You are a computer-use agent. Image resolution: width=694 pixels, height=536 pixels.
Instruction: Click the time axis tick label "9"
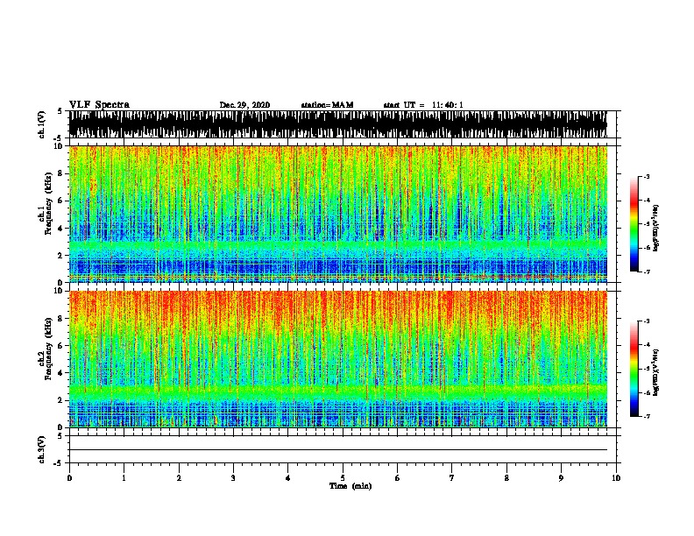coord(561,478)
